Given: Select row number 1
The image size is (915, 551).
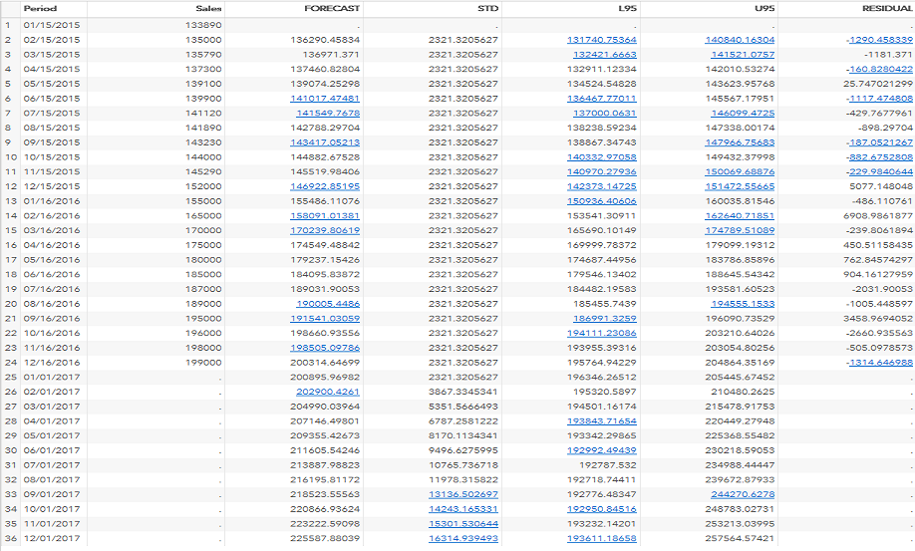Looking at the screenshot, I should (8, 25).
